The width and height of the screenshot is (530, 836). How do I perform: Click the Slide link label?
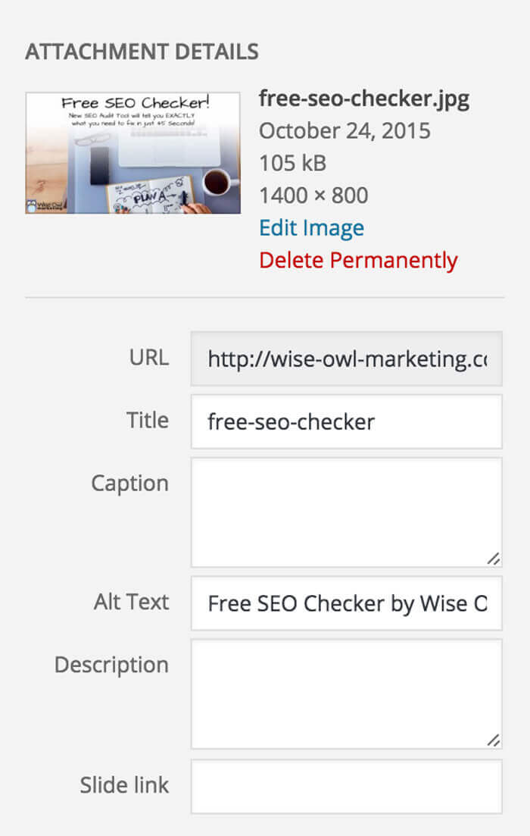tap(124, 785)
